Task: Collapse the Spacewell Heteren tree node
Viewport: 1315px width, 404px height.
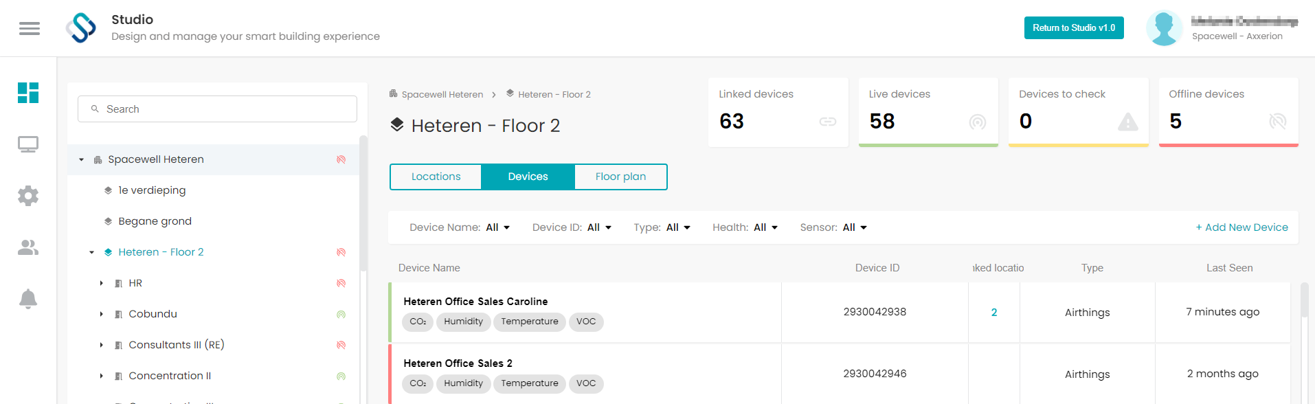Action: 81,159
